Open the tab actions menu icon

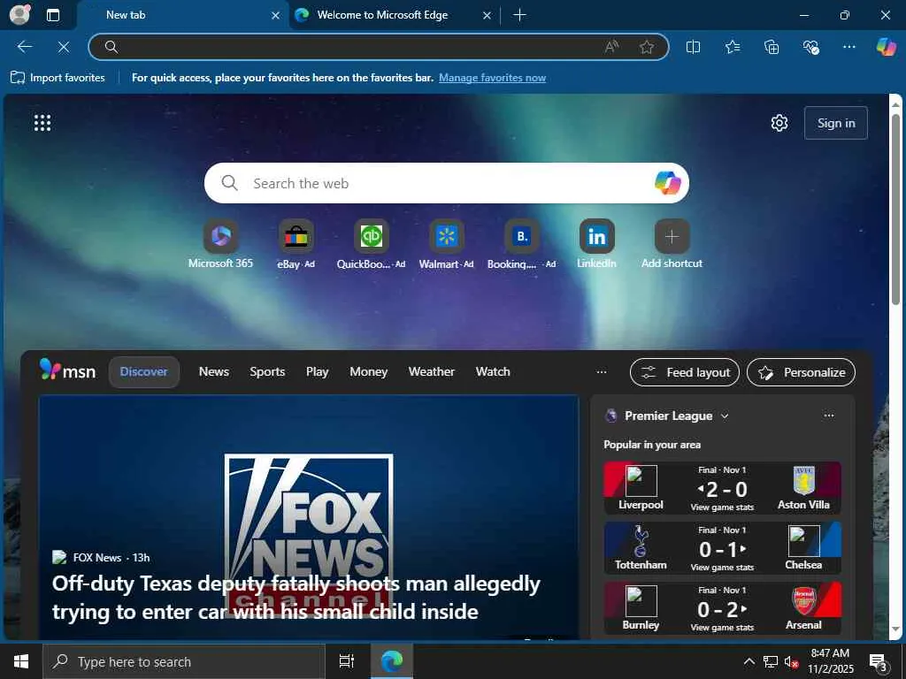(x=52, y=15)
